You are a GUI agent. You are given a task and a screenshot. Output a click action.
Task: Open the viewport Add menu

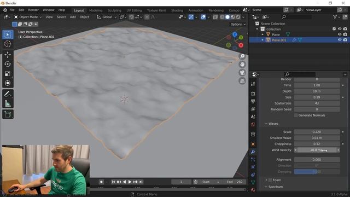coord(73,17)
